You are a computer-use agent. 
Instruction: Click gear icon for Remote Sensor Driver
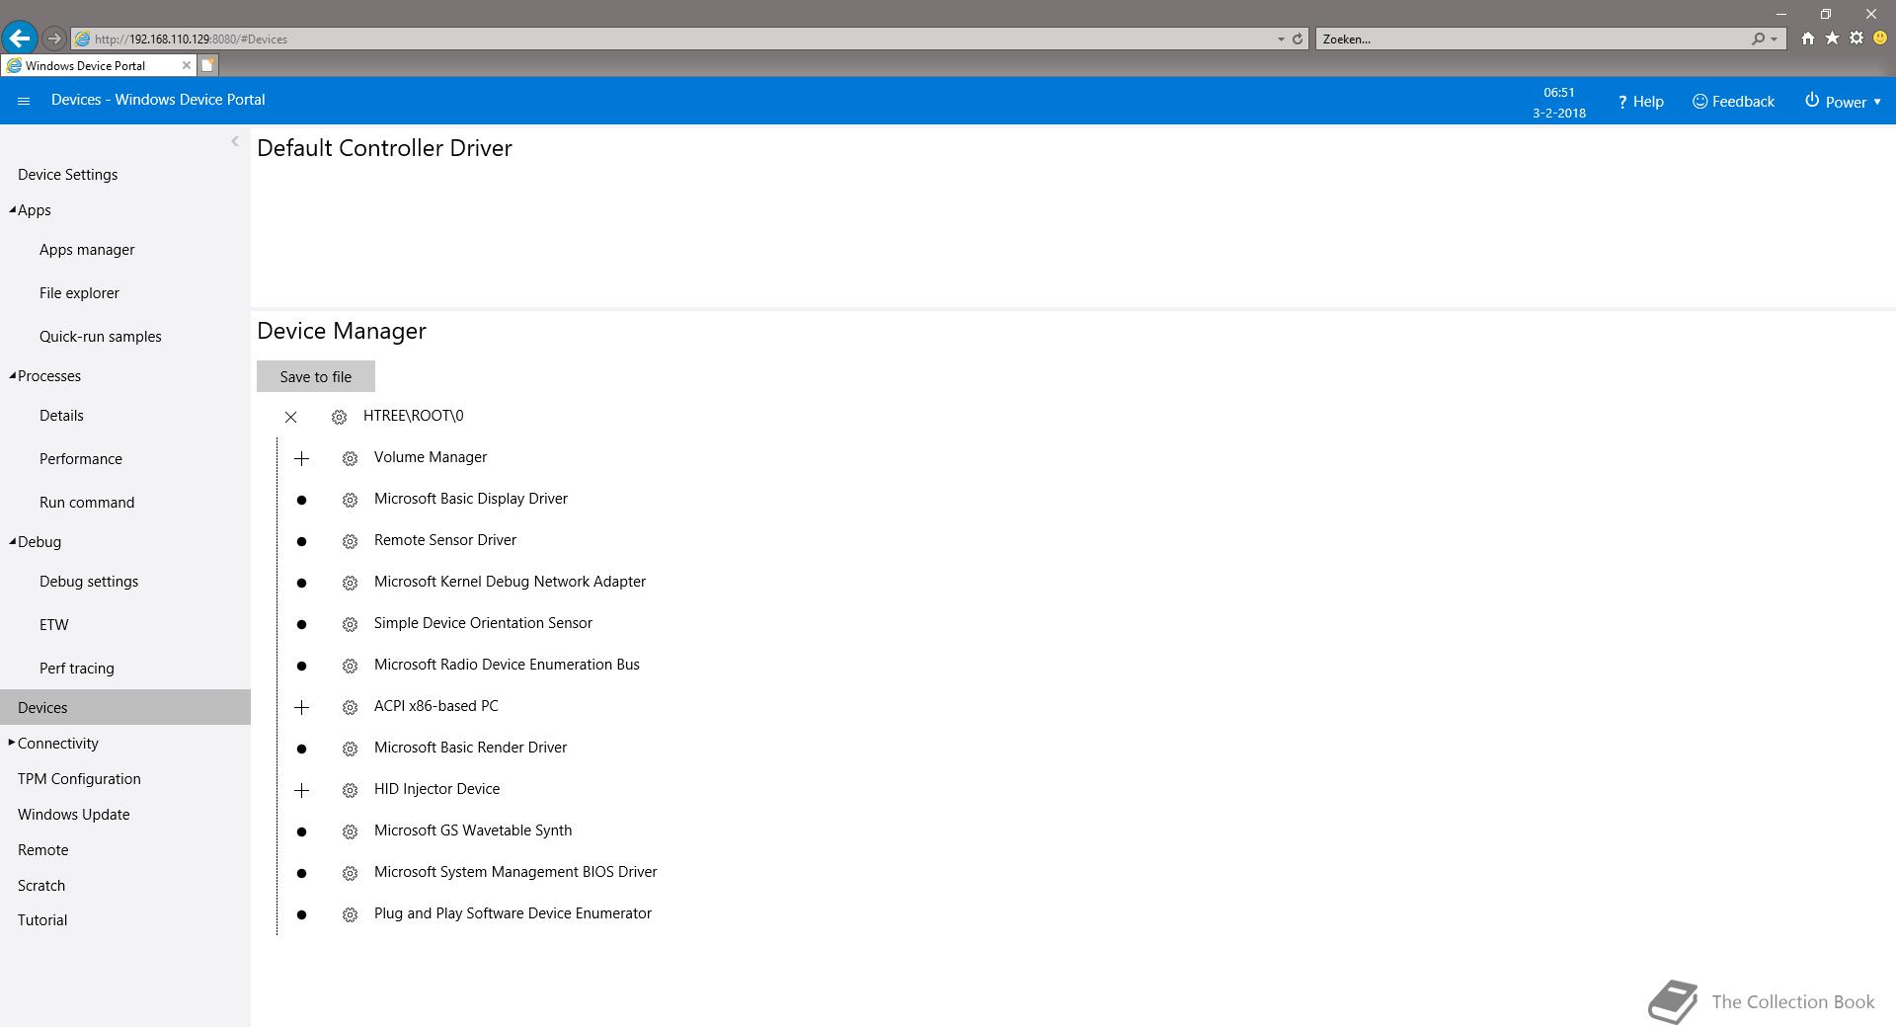[x=350, y=541]
